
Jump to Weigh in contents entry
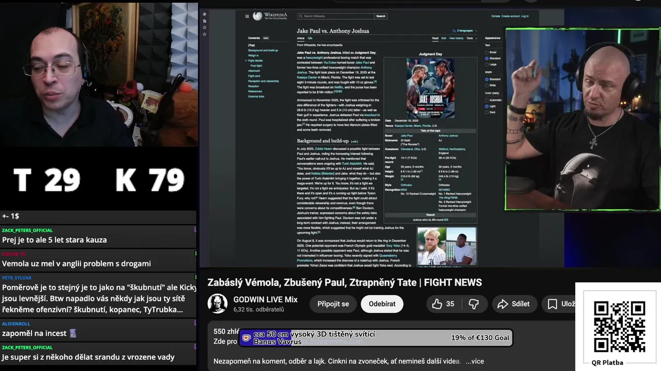click(x=254, y=56)
